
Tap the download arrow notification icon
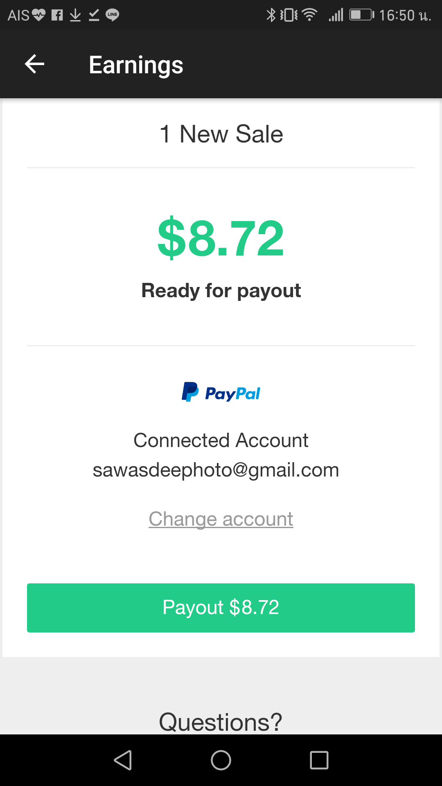pos(75,15)
